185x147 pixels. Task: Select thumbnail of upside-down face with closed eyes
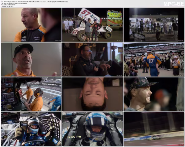coord(92,94)
